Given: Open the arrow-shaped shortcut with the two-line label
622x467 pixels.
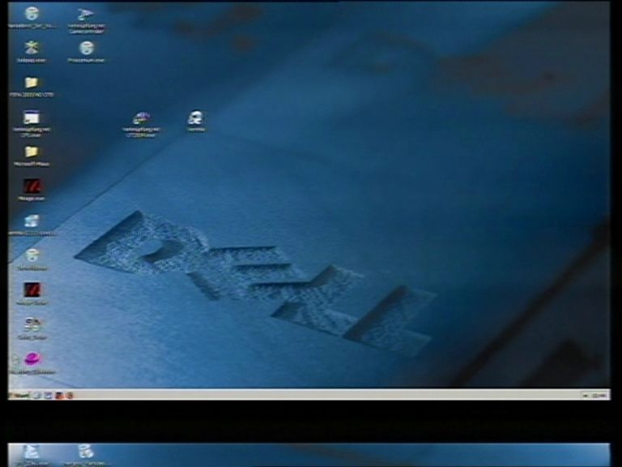Looking at the screenshot, I should [x=86, y=15].
